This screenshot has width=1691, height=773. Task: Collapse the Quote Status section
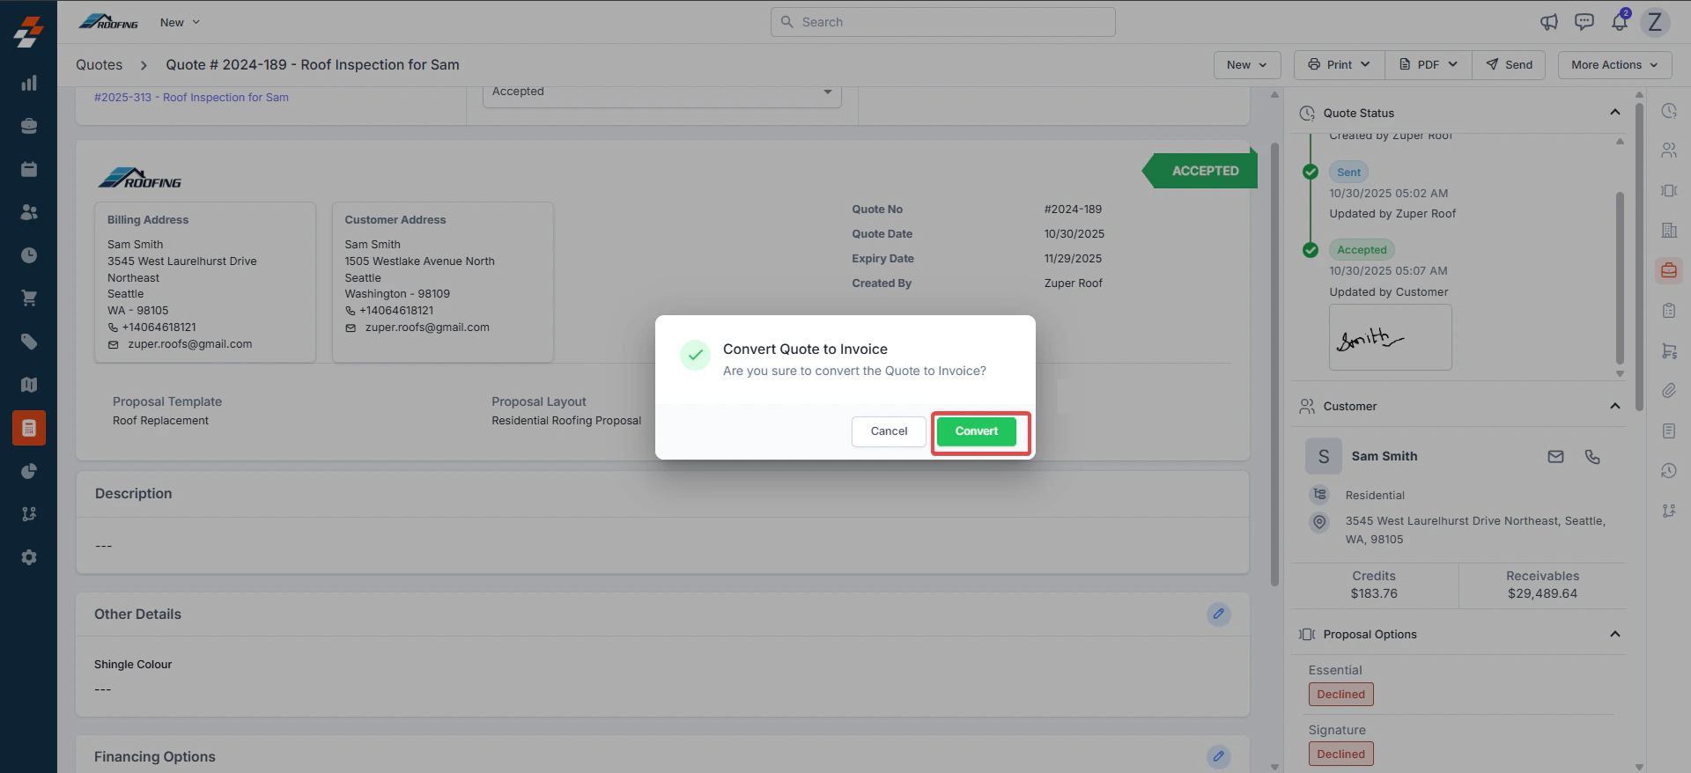1615,112
